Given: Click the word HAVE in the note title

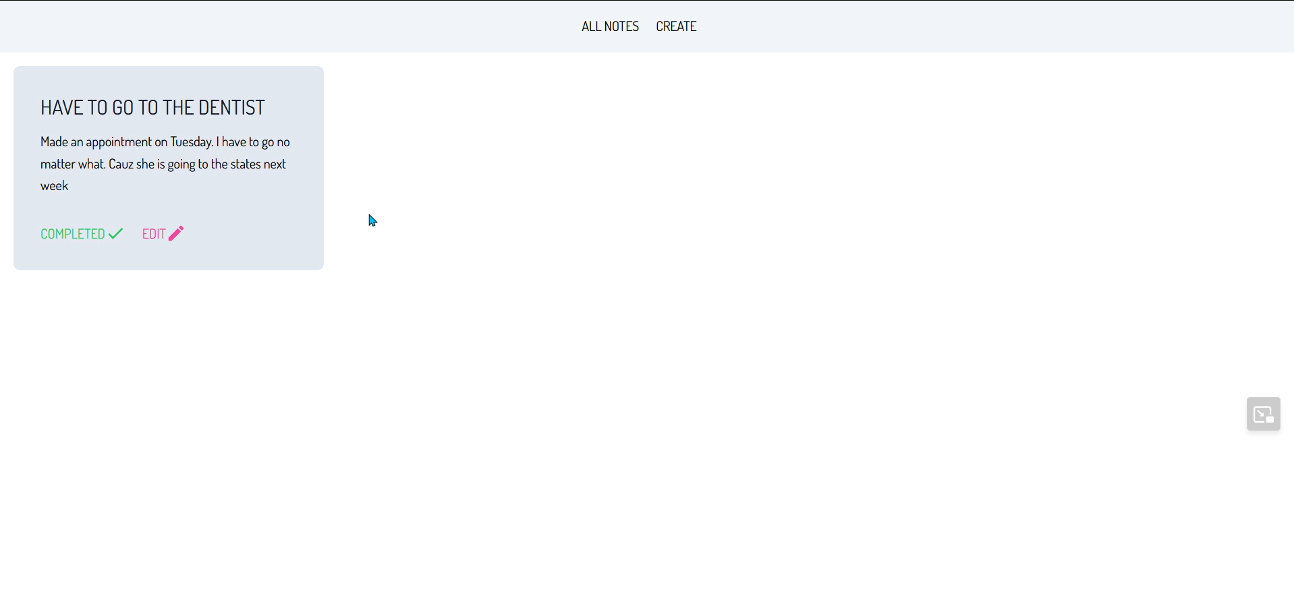Looking at the screenshot, I should point(62,108).
